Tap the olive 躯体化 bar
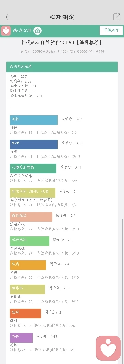 28,289
